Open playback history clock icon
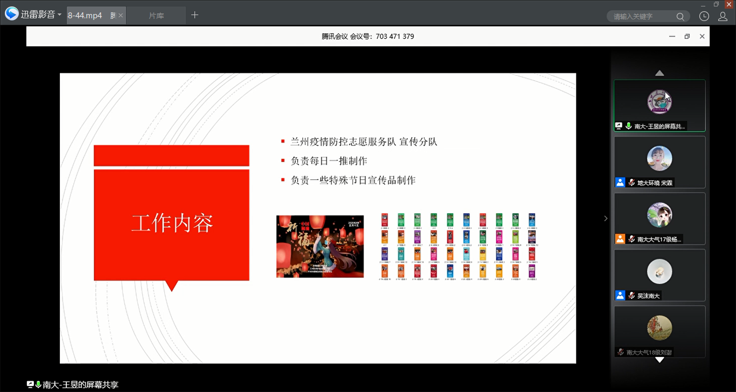The image size is (736, 392). 704,16
